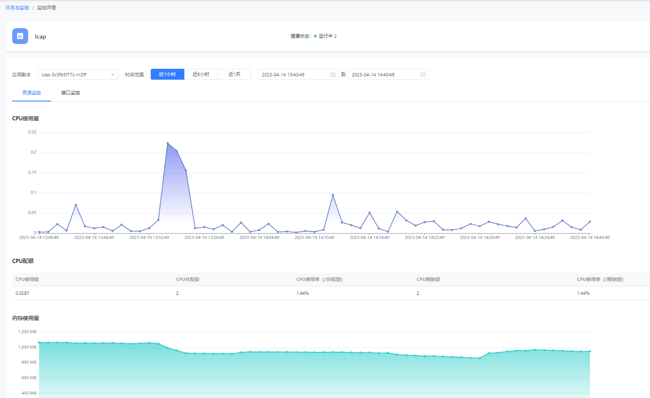The height and width of the screenshot is (398, 650).
Task: Click the CPU配额 section title
Action: click(23, 261)
